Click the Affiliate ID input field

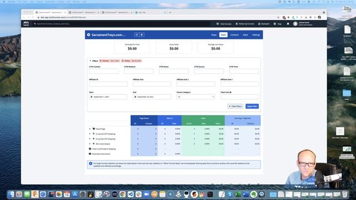click(x=108, y=84)
